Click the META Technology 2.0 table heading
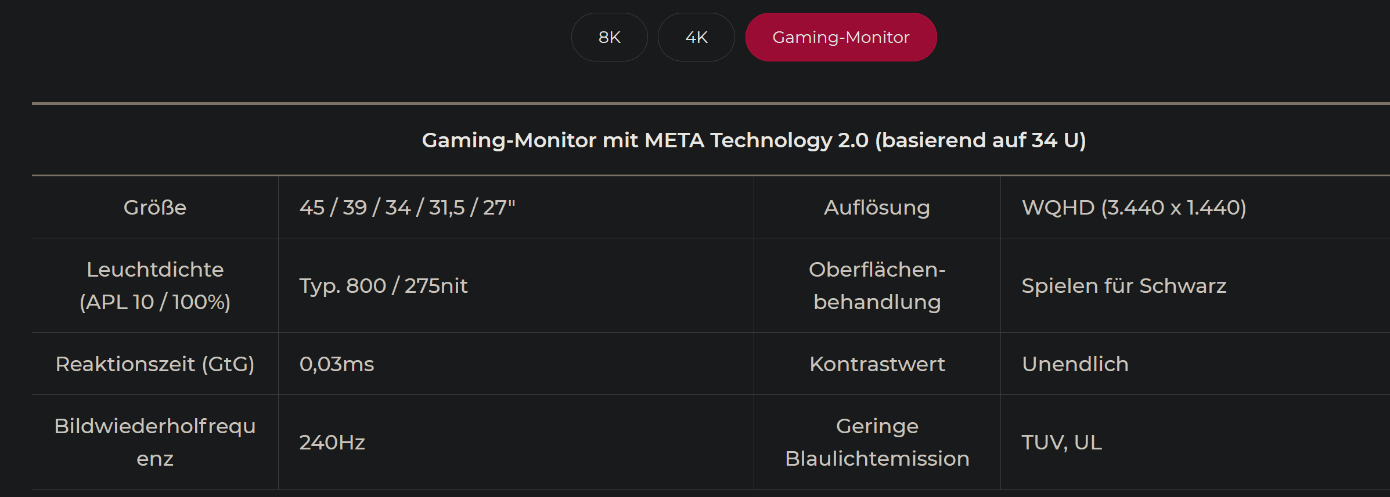The image size is (1390, 497). click(753, 140)
